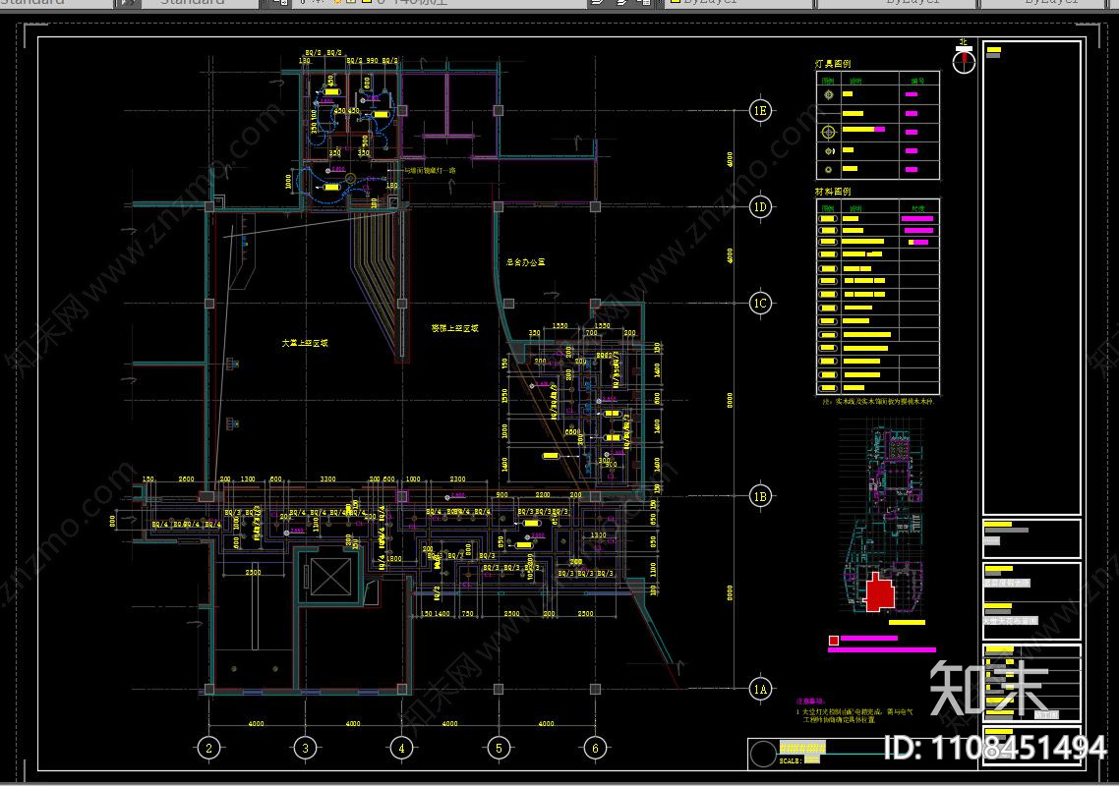Click the 灯具图例 legend title
Screen dimensions: 1119x786
[833, 64]
